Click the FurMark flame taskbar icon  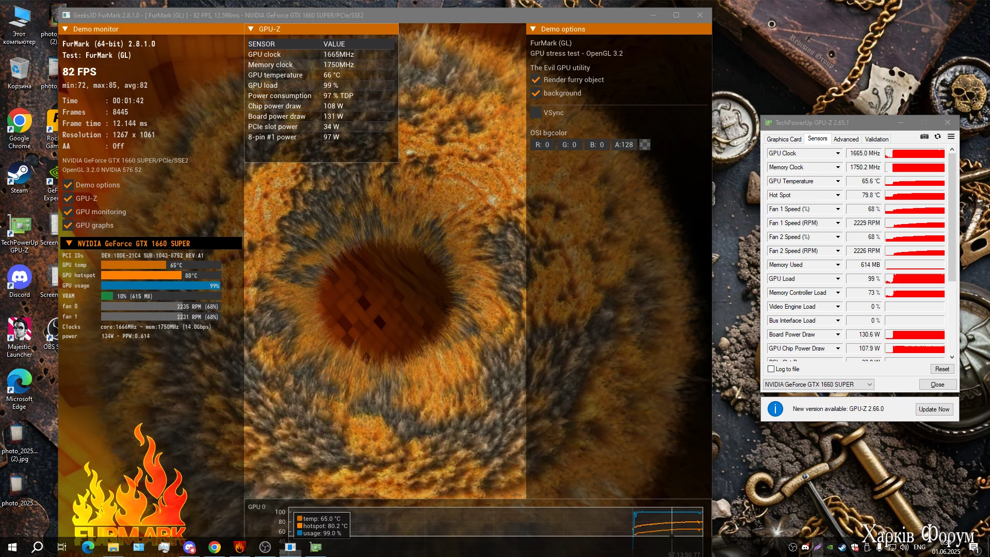[239, 547]
